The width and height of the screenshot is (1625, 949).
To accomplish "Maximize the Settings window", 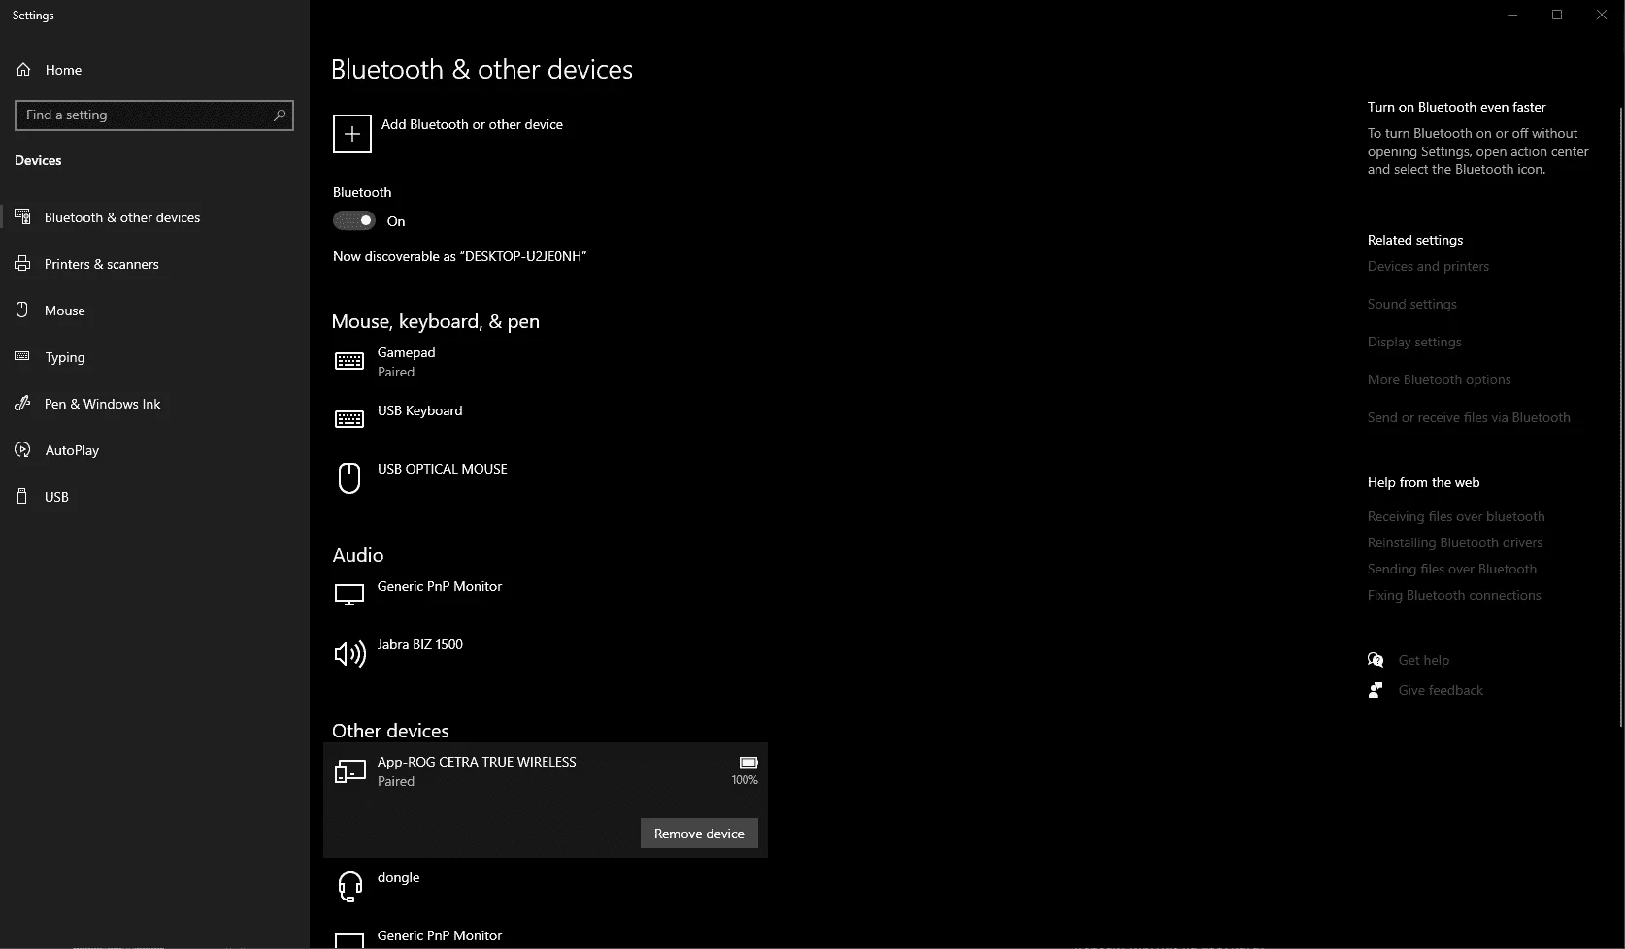I will [x=1557, y=15].
